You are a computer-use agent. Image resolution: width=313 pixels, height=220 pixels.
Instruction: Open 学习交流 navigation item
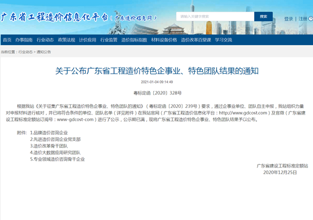click(x=223, y=40)
